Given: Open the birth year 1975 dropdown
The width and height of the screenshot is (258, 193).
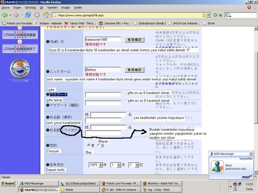Looking at the screenshot, I should click(96, 165).
